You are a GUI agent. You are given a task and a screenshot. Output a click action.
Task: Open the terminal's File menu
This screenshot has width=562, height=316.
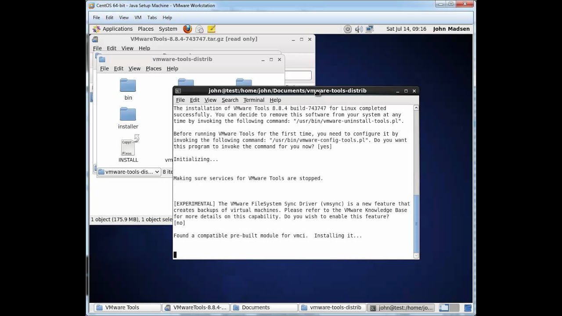coord(180,100)
